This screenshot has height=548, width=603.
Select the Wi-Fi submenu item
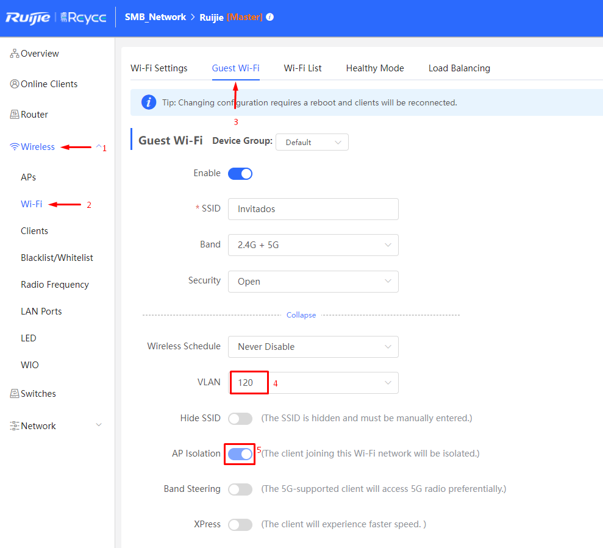pyautogui.click(x=32, y=204)
